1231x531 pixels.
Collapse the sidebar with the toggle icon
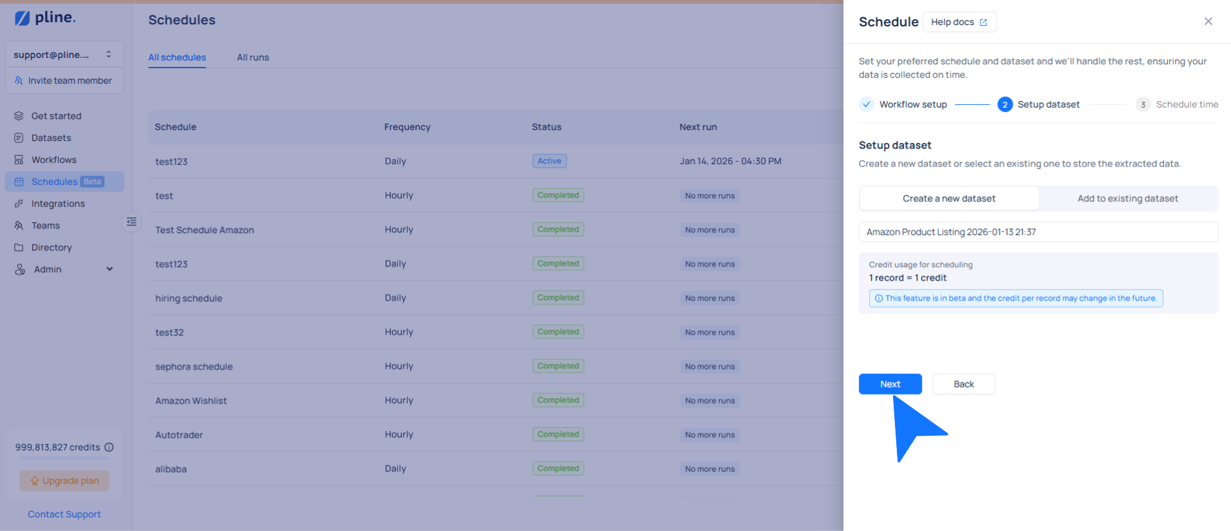click(x=131, y=222)
